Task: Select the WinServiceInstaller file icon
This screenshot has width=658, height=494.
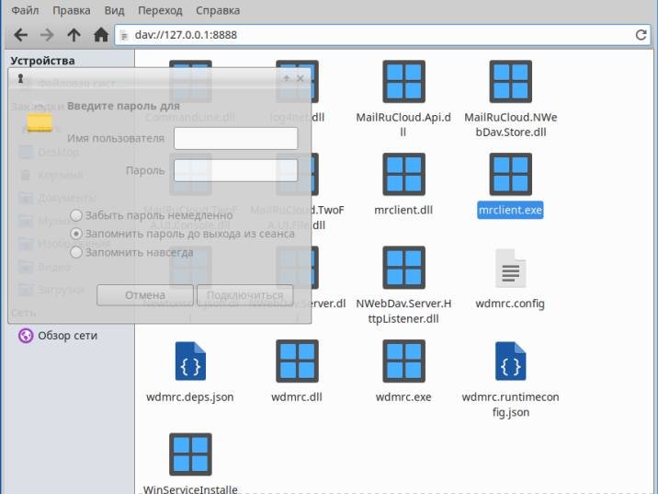Action: pos(190,454)
